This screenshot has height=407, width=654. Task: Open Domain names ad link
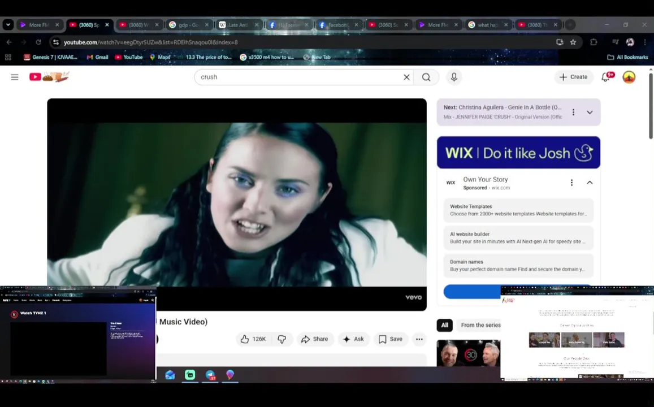coord(518,266)
